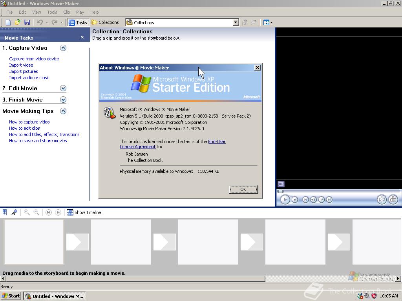Open the Redo history dropdown arrow

tap(61, 22)
